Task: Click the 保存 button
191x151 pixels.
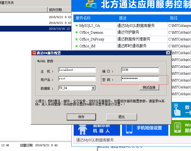Action: point(81,117)
